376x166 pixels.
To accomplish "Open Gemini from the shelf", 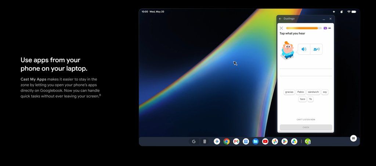I will tap(217, 142).
